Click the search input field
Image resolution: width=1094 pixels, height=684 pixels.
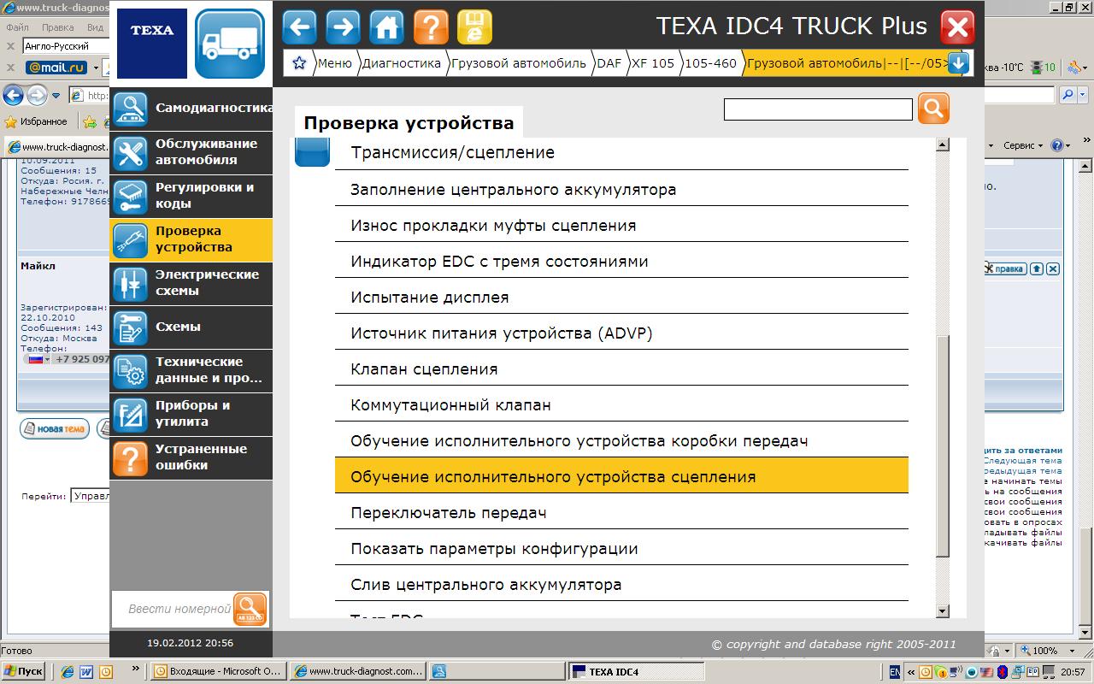pyautogui.click(x=818, y=109)
